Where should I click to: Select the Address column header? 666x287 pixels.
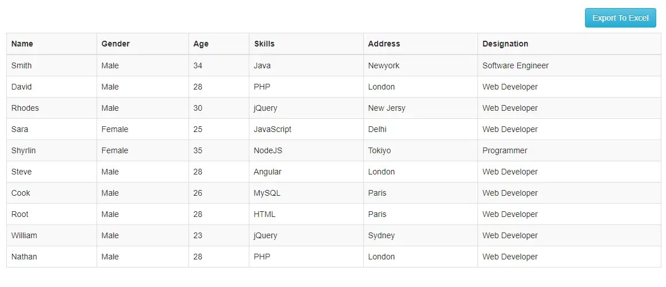click(x=384, y=44)
